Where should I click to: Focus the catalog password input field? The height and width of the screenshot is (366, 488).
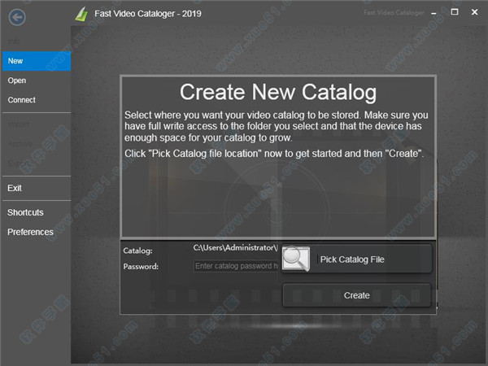point(236,266)
